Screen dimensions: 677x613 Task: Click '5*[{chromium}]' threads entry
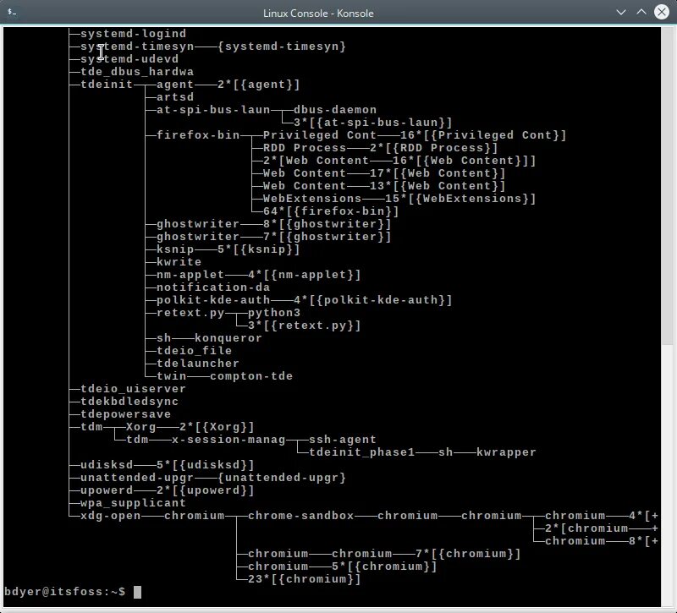(x=384, y=566)
